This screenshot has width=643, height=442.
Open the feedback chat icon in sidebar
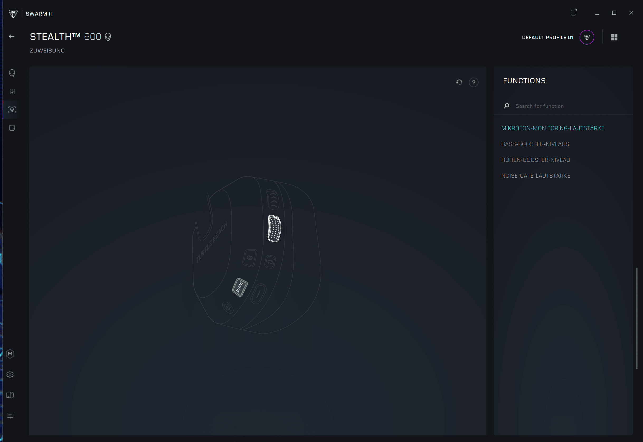pyautogui.click(x=10, y=415)
